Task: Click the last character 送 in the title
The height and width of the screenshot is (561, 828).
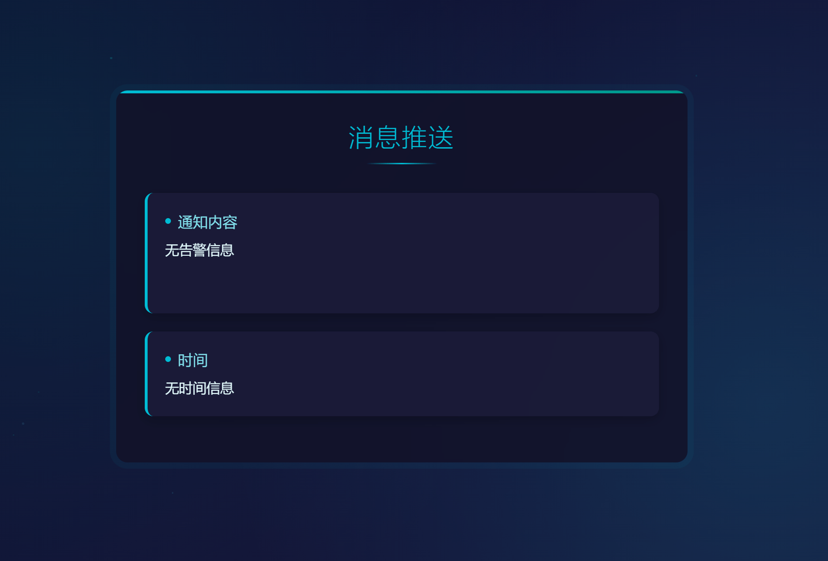Action: tap(440, 138)
